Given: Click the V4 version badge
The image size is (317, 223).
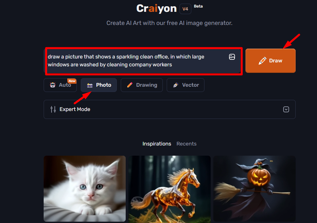Looking at the screenshot, I should pos(185,9).
